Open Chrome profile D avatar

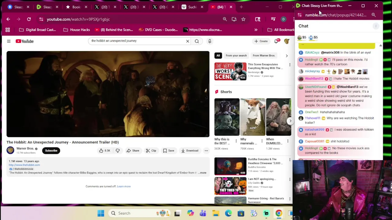pyautogui.click(x=283, y=19)
